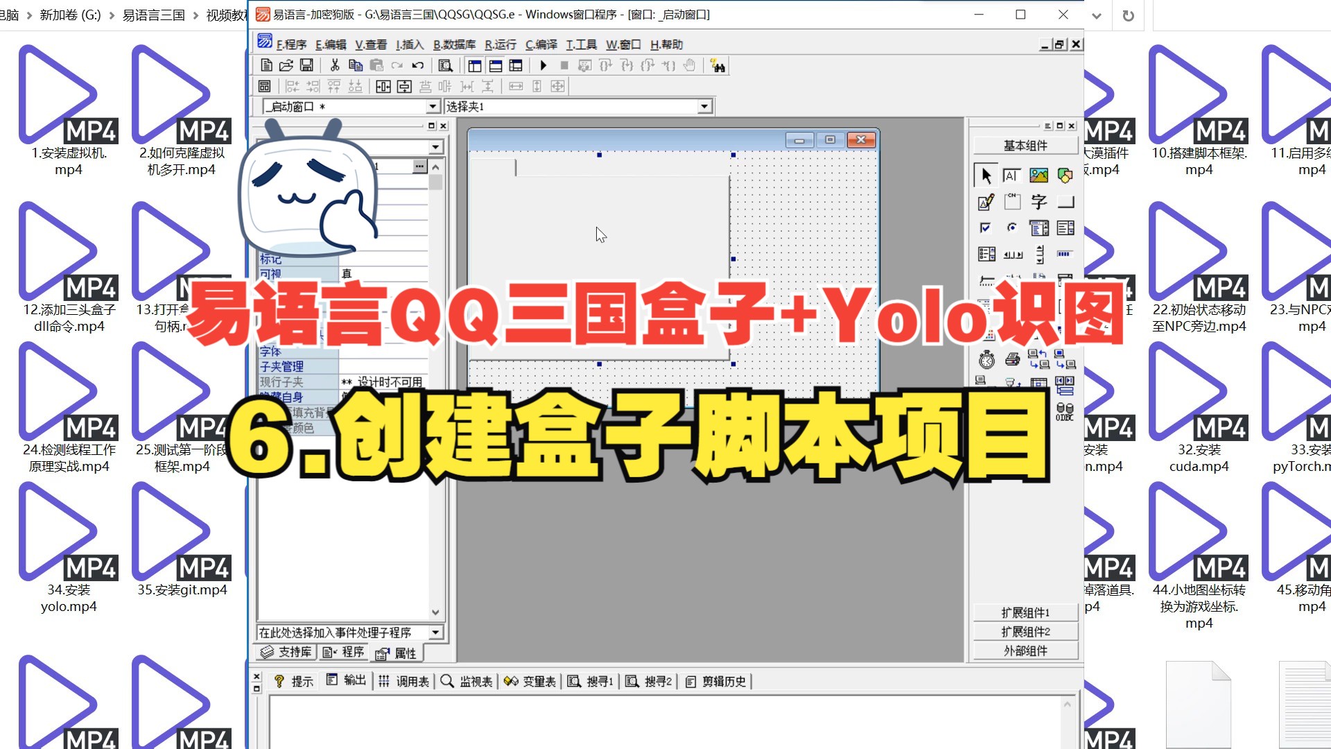Viewport: 1331px width, 749px height.
Task: Expand the event handler selection dropdown
Action: [x=435, y=632]
